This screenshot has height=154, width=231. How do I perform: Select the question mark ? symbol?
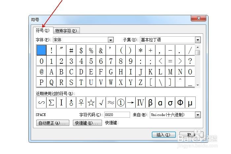[x=190, y=61]
